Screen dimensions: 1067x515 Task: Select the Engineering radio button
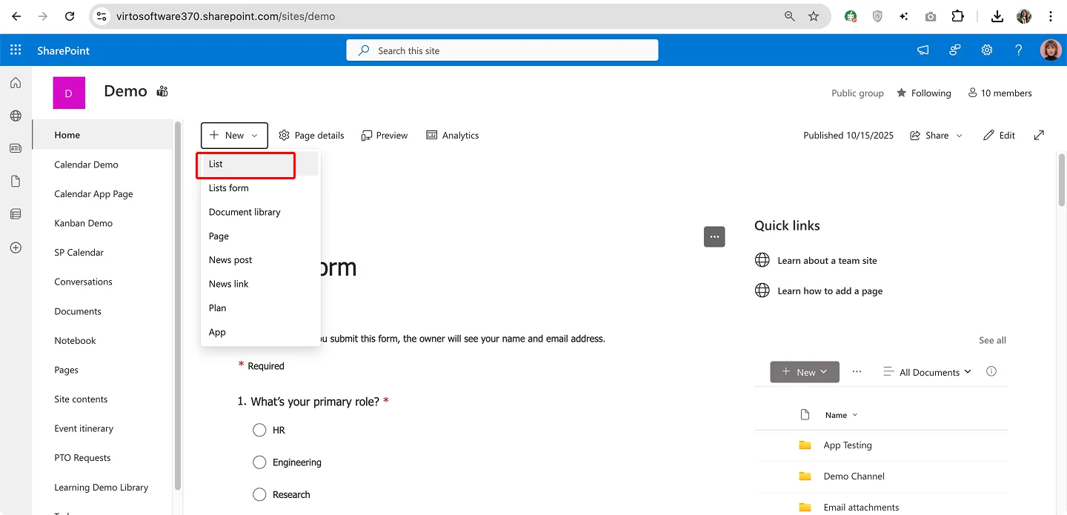click(x=259, y=462)
